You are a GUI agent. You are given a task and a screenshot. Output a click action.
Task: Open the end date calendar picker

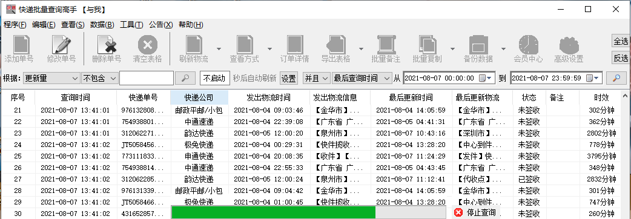(592, 78)
